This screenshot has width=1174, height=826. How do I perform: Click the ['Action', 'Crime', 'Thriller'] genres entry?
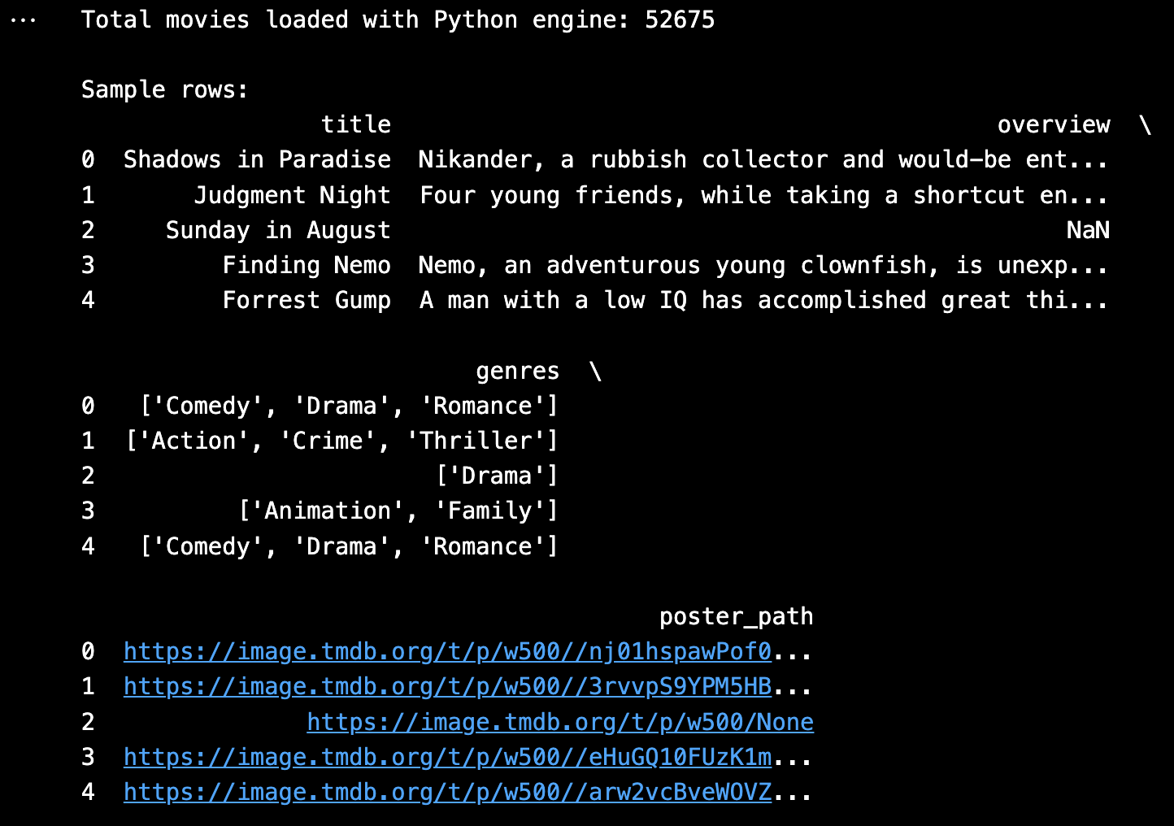click(x=342, y=441)
